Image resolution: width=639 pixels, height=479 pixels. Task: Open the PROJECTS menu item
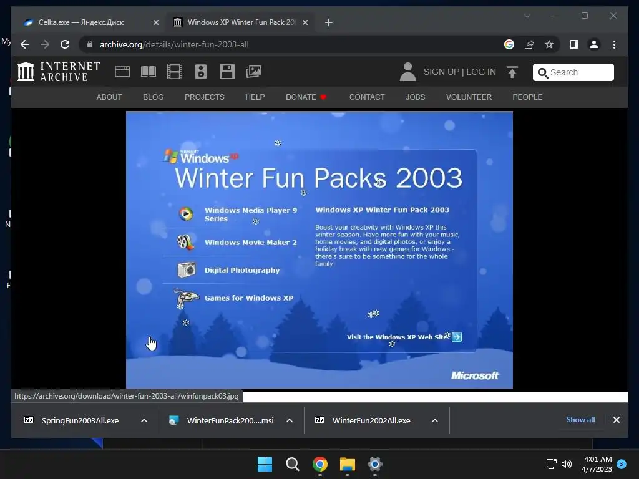(x=205, y=97)
